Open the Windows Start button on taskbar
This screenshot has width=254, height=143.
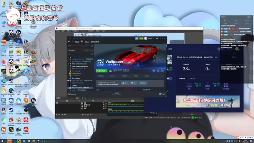(2, 141)
